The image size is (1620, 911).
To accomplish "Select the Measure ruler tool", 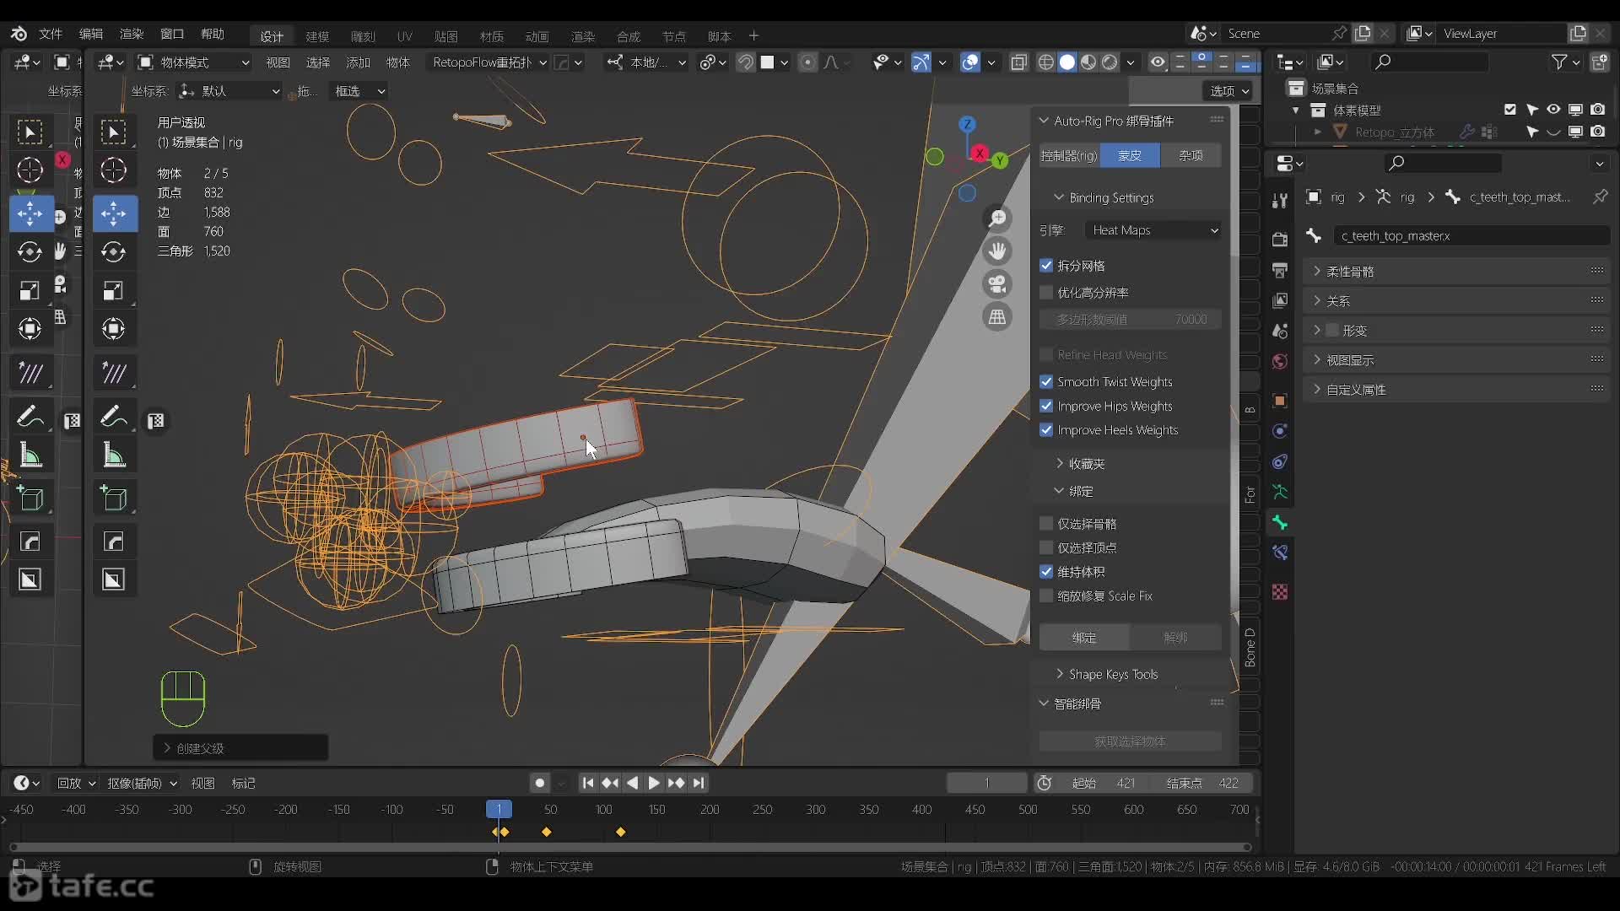I will 113,455.
